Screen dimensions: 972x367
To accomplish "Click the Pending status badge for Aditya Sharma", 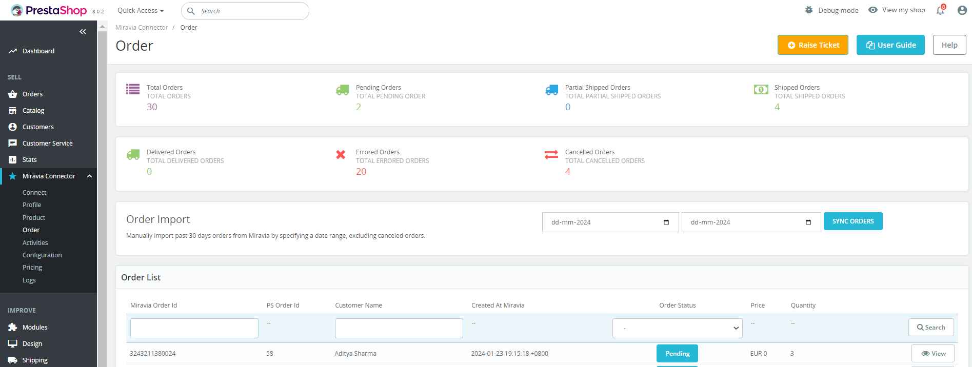I will click(677, 354).
